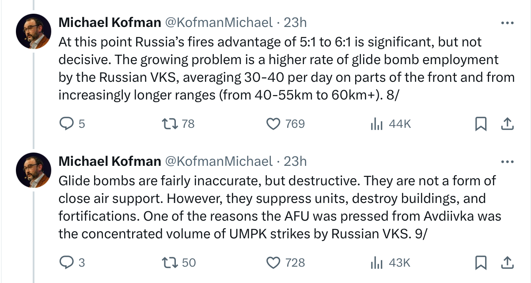This screenshot has height=283, width=531.
Task: Retweet the 9/ Avdiivka tweet
Action: coord(171,263)
